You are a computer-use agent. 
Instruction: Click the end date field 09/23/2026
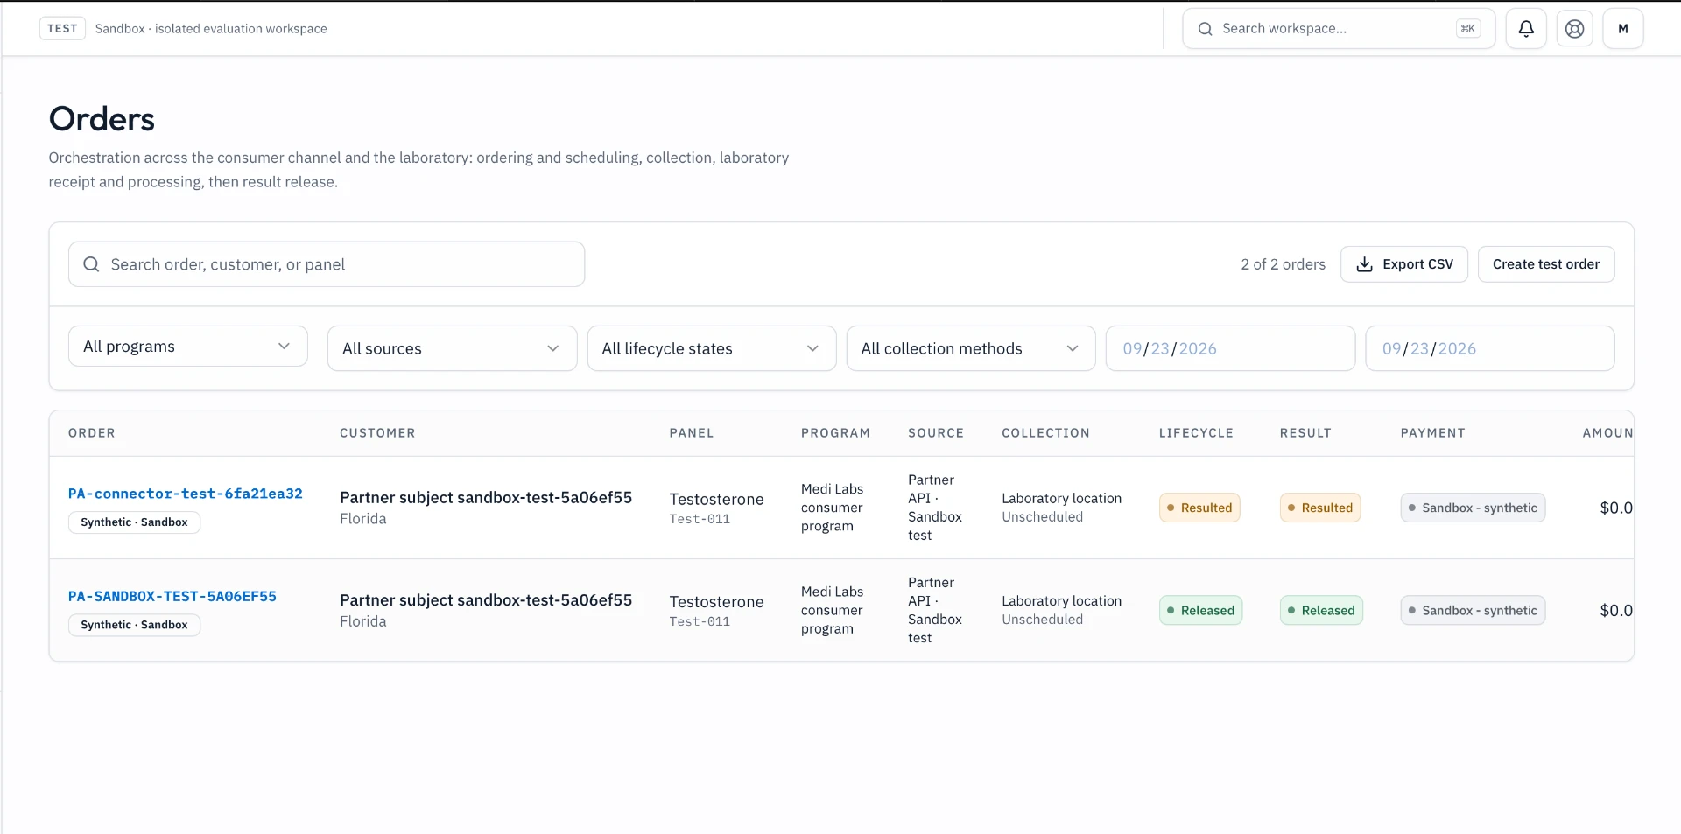1490,348
